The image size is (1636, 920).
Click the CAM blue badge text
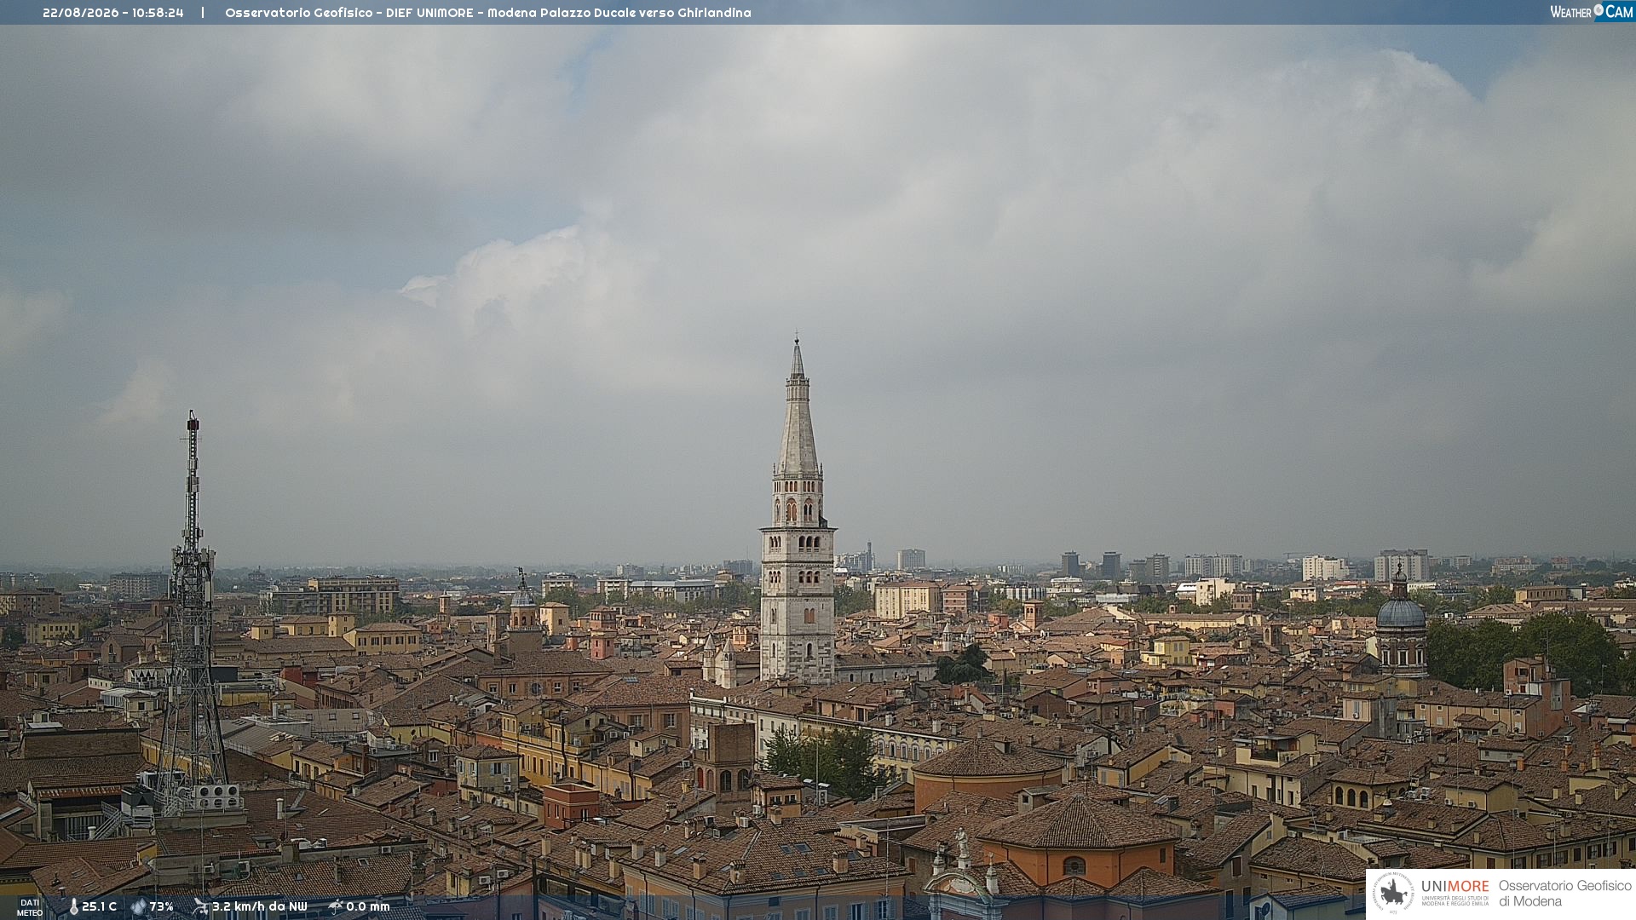pos(1619,11)
